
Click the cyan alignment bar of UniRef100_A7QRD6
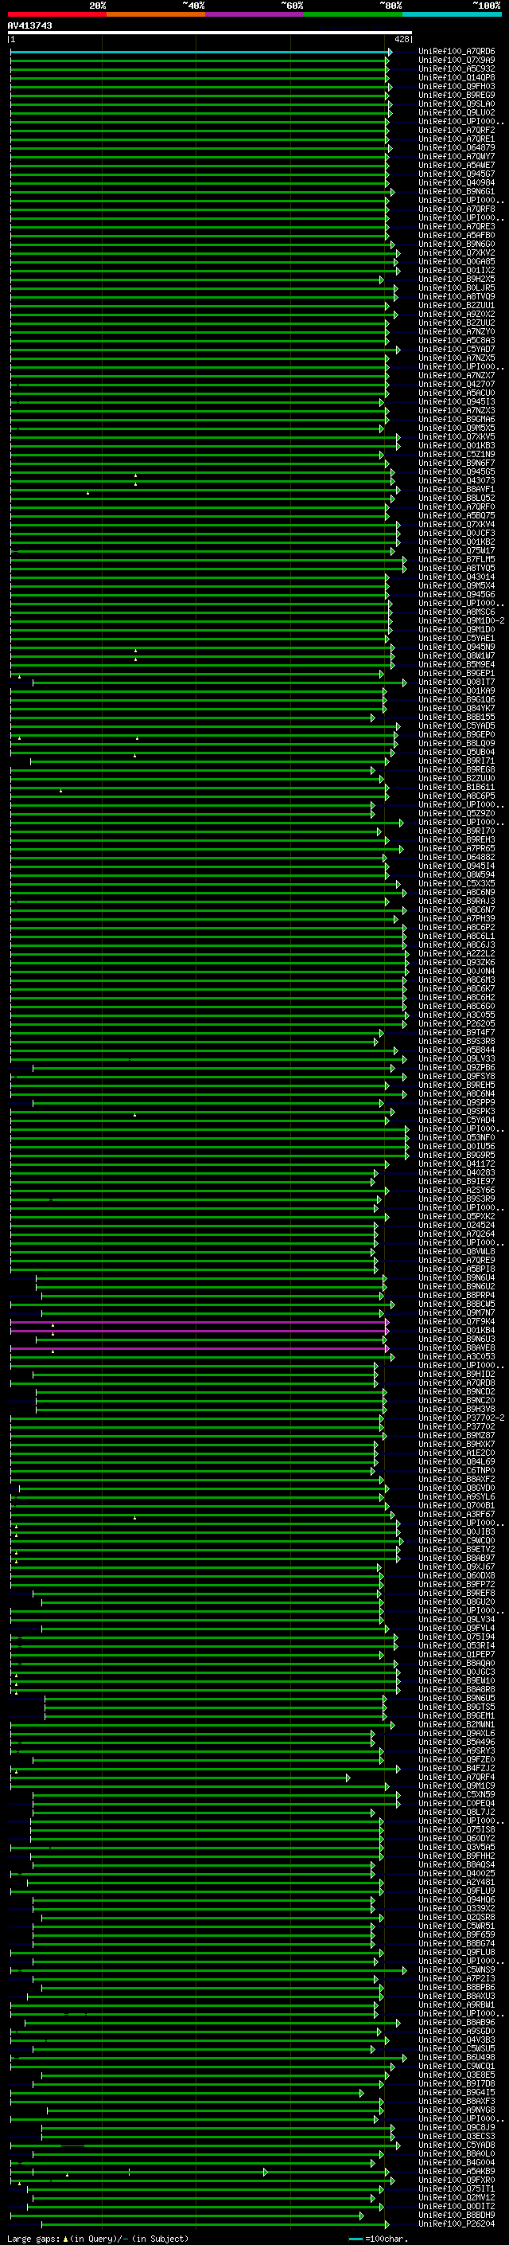(x=200, y=53)
